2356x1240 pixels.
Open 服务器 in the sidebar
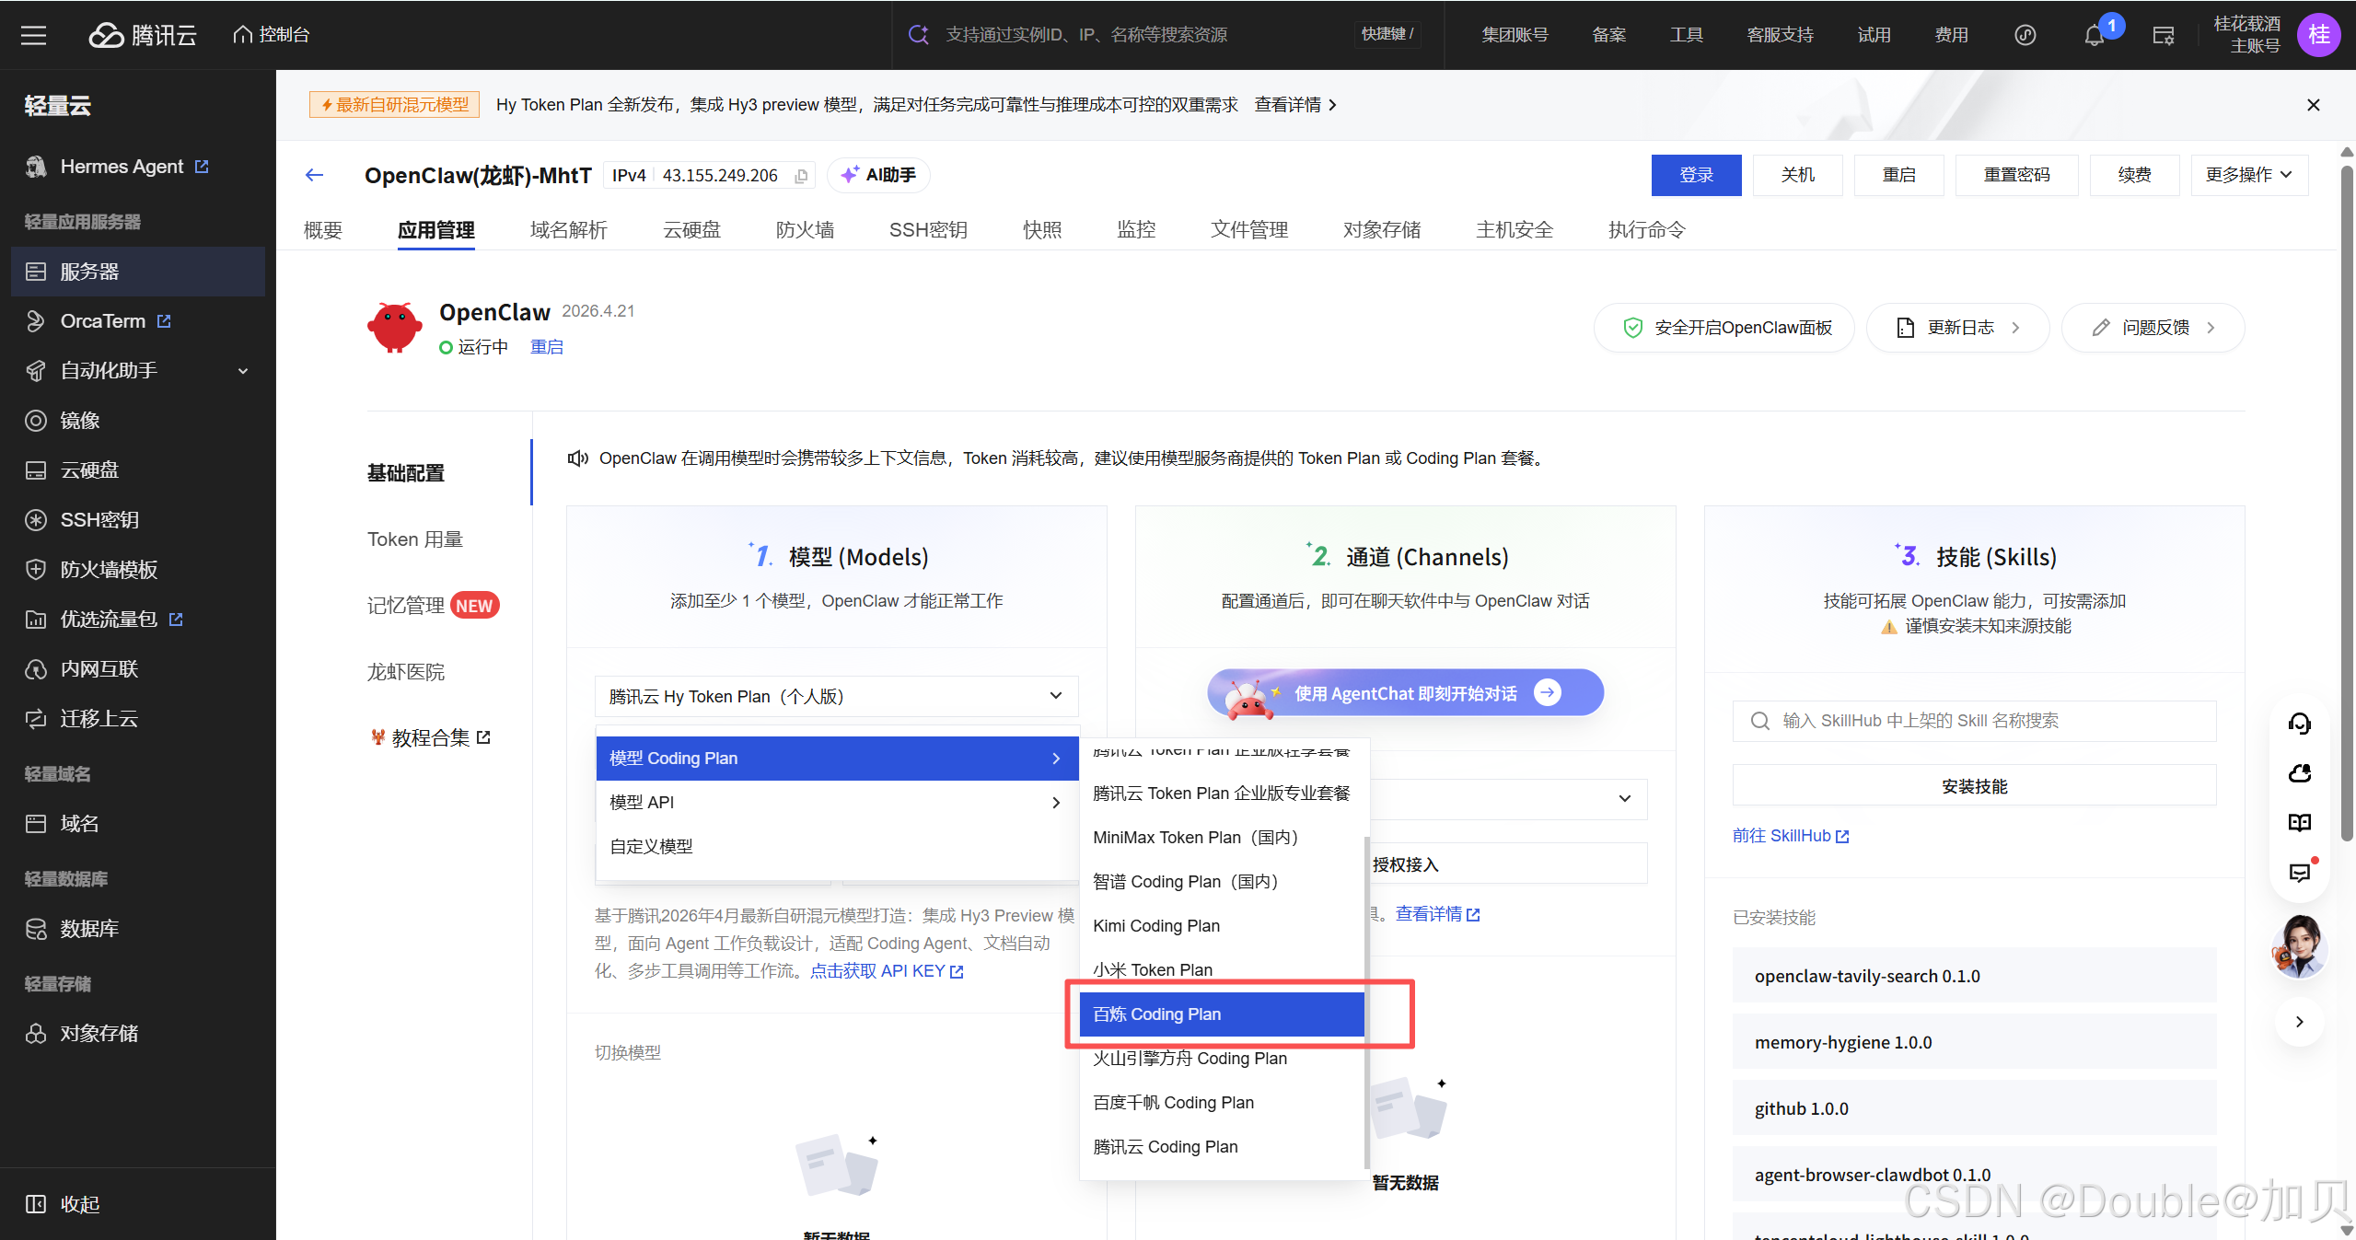[x=138, y=272]
